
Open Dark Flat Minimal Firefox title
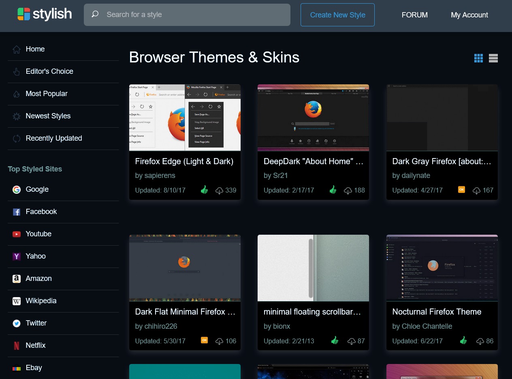185,312
